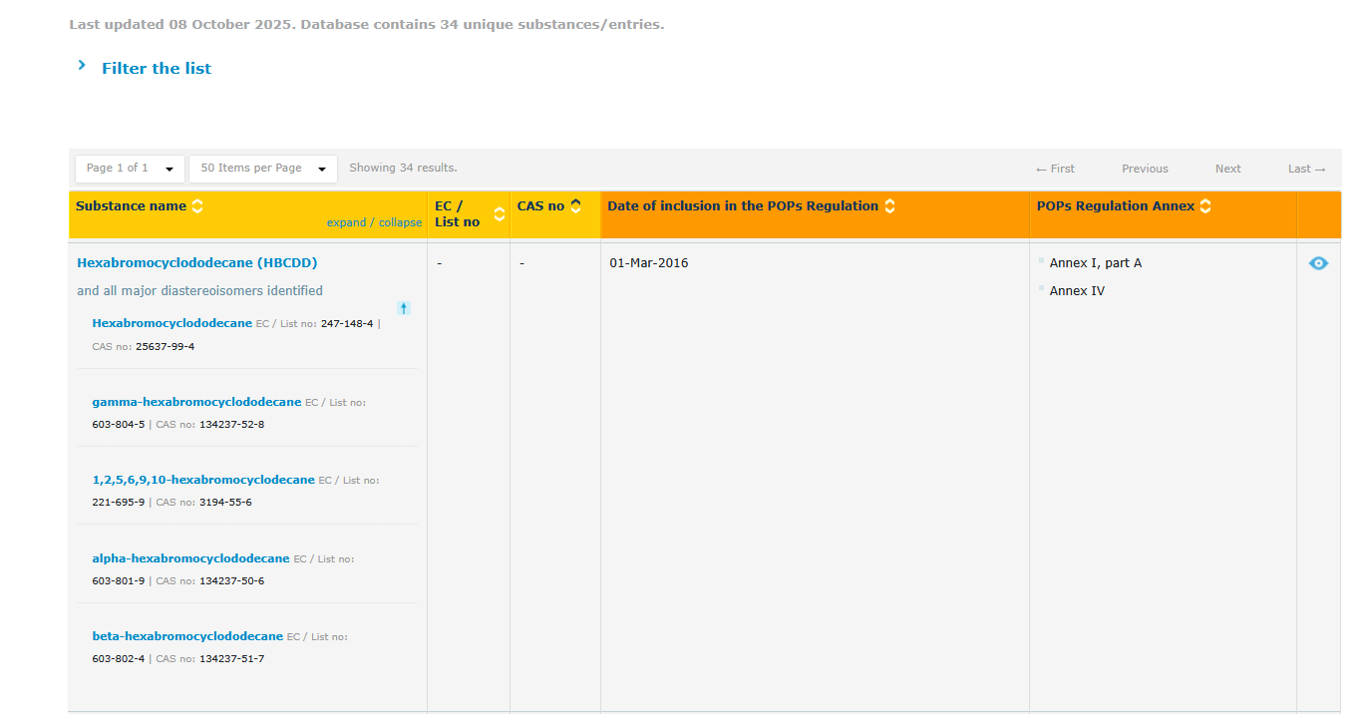This screenshot has height=726, width=1364.
Task: Go to the Previous page
Action: click(1145, 169)
